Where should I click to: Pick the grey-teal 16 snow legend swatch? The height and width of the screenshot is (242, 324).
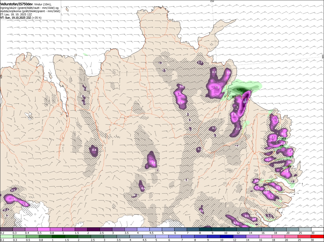(268, 229)
